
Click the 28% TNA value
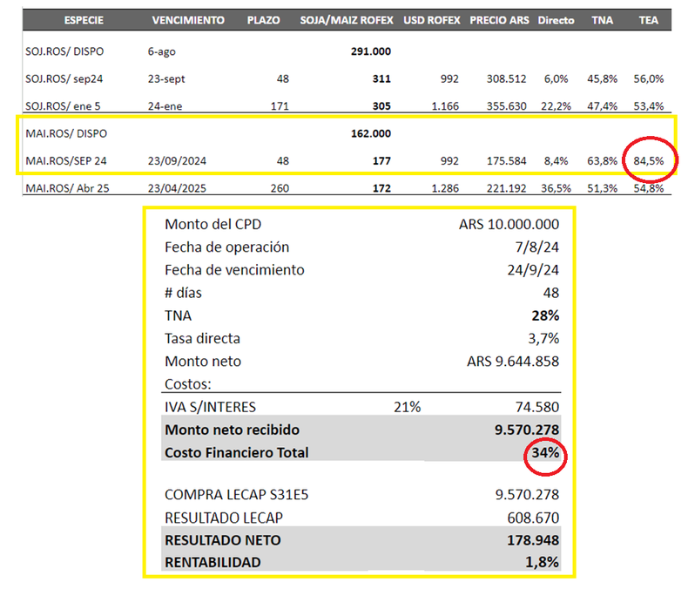point(545,315)
